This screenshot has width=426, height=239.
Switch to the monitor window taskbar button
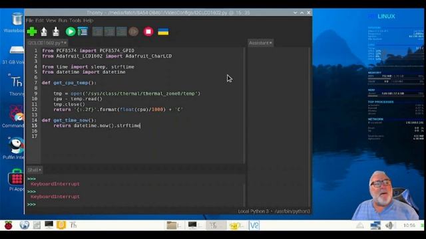[195, 225]
